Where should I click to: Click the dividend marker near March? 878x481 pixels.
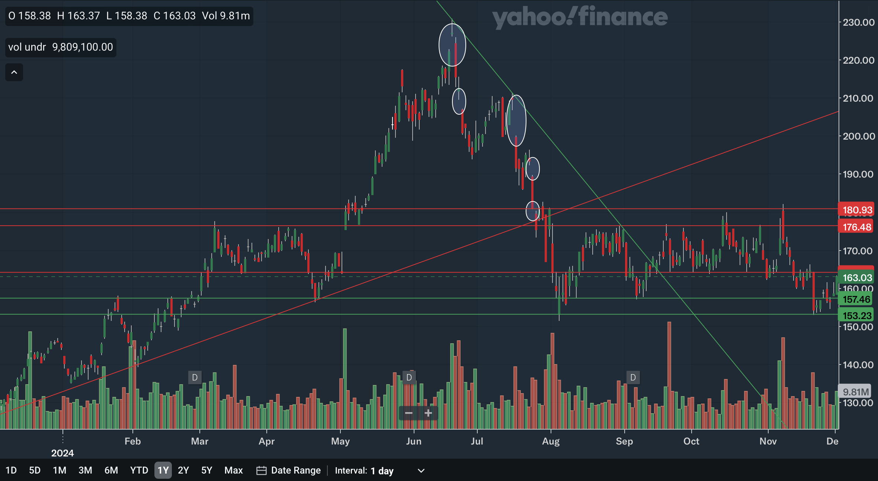coord(195,378)
